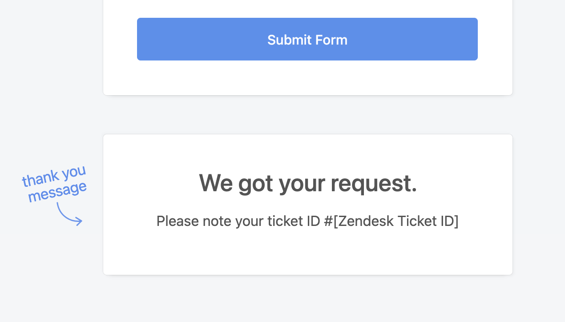The height and width of the screenshot is (322, 565).
Task: Click the word "request." in the heading
Action: (x=374, y=183)
